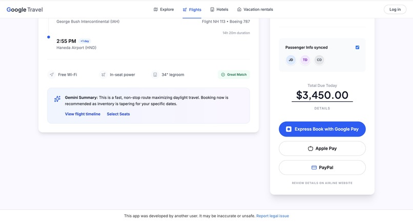Click the Great Match checkmark icon

tap(223, 75)
